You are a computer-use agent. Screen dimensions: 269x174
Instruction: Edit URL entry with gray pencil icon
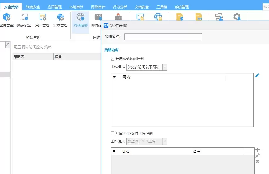pyautogui.click(x=257, y=155)
